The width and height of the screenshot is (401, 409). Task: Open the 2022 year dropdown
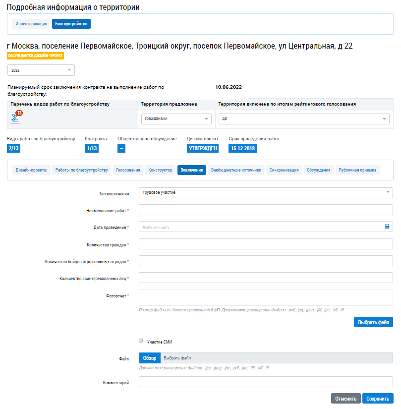click(x=41, y=70)
